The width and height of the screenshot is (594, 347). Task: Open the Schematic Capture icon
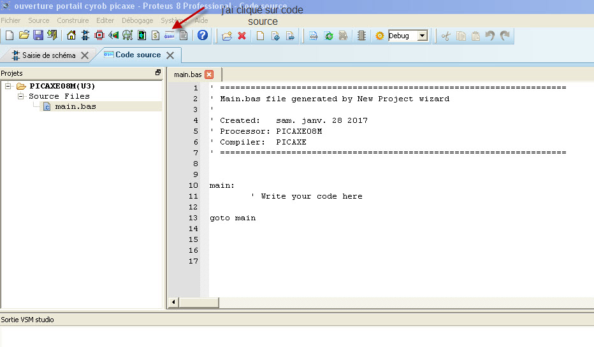tap(85, 36)
